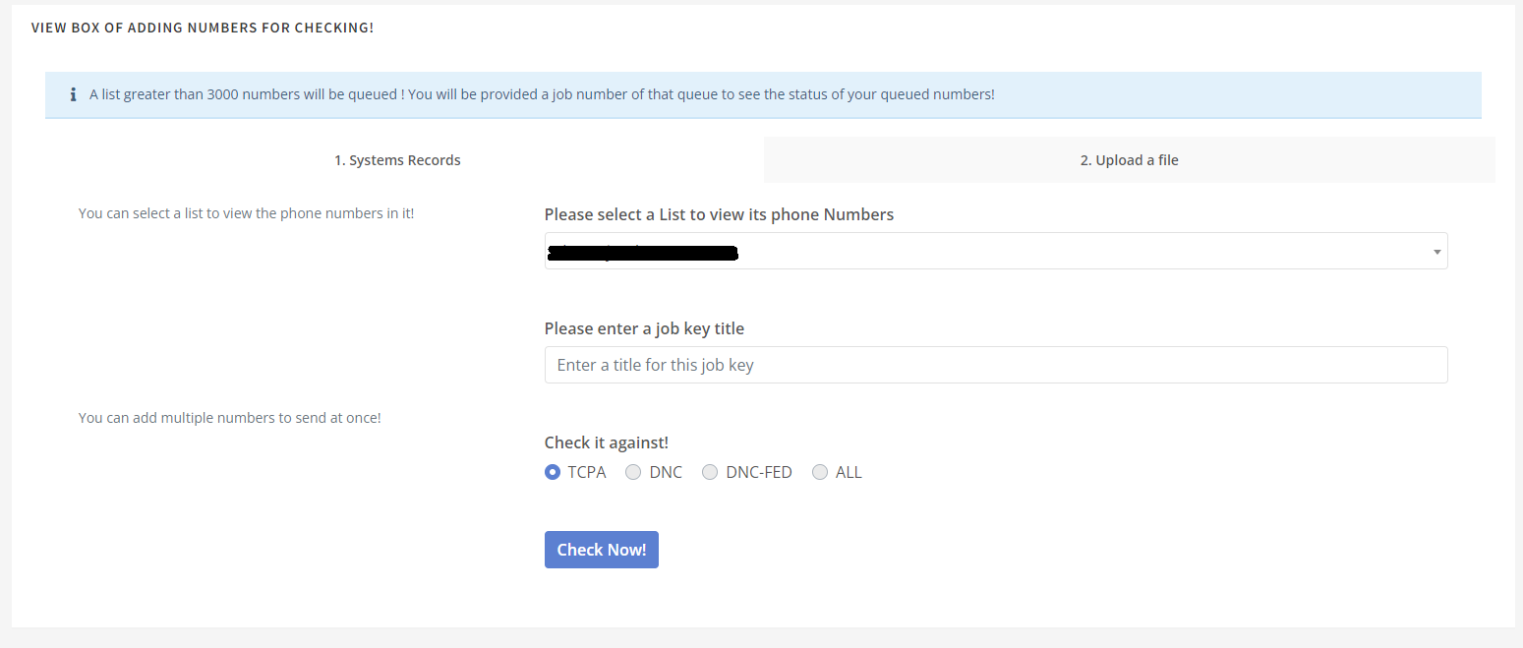Switch to the Upload a file tab
1523x648 pixels.
pyautogui.click(x=1130, y=159)
